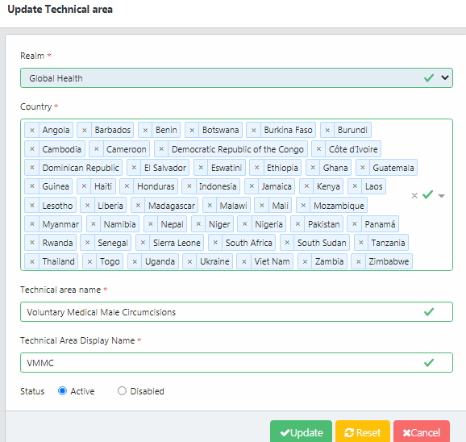The height and width of the screenshot is (442, 466).
Task: Select the Mali tag text
Action: [x=281, y=206]
